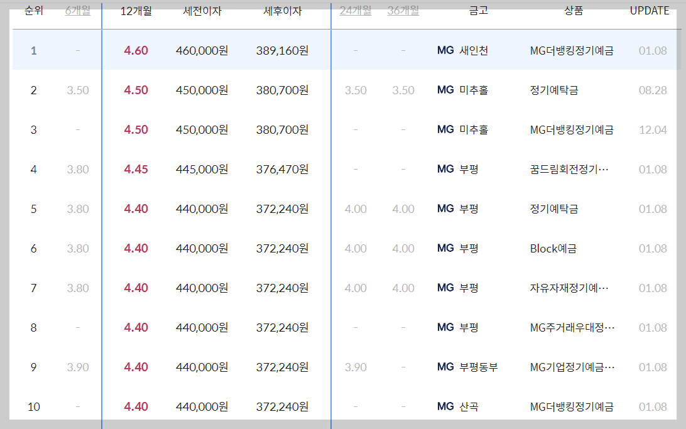The image size is (686, 429).
Task: Click the 상품 column header
Action: point(574,11)
